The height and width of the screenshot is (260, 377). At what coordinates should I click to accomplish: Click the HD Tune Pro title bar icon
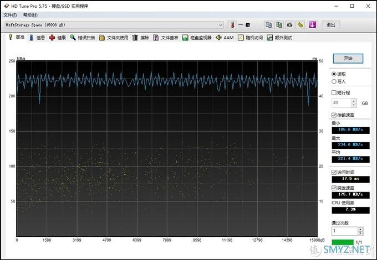click(x=7, y=6)
